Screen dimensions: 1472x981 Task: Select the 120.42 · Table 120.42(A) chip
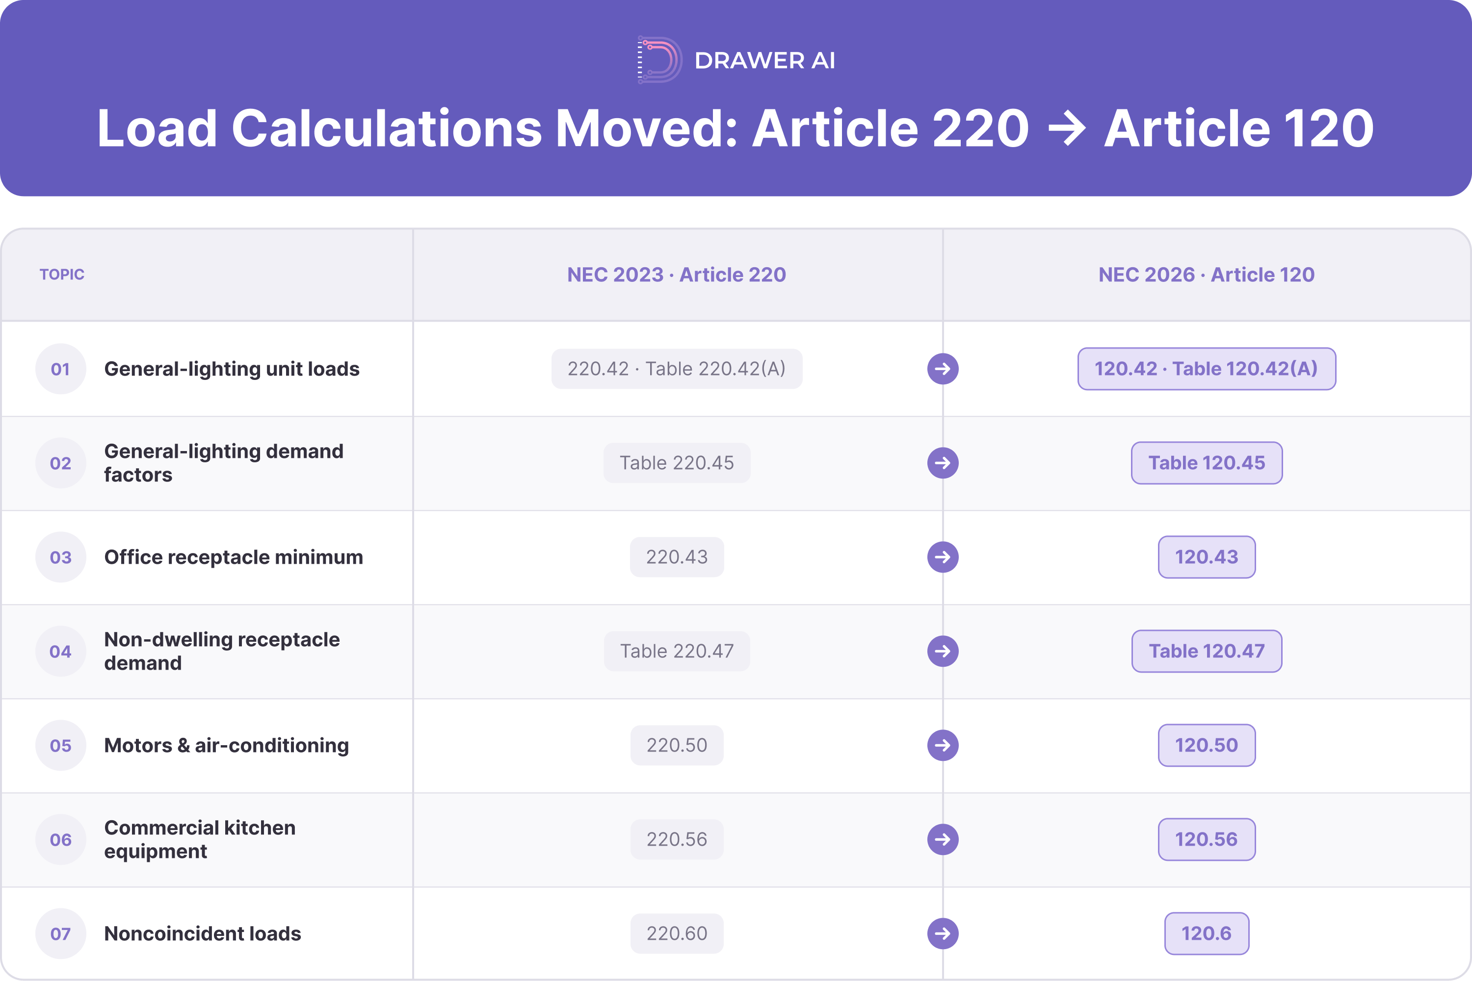click(x=1207, y=369)
